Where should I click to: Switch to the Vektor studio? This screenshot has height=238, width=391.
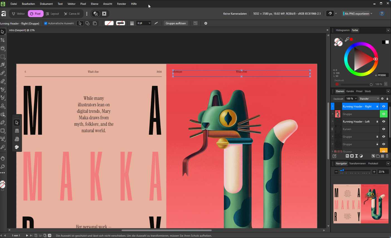(x=18, y=14)
